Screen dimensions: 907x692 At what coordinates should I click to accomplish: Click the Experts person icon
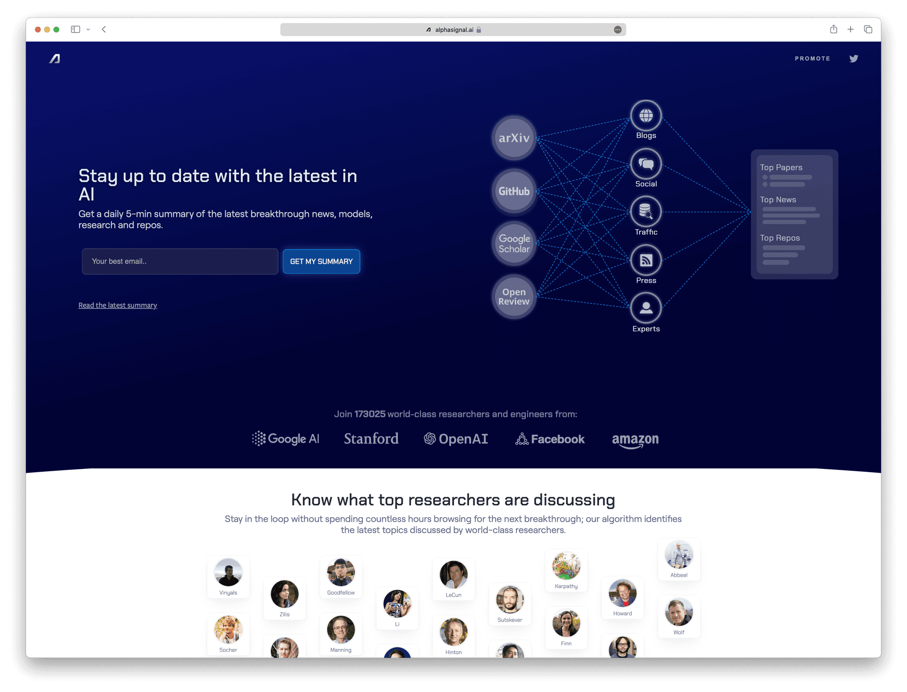[646, 308]
